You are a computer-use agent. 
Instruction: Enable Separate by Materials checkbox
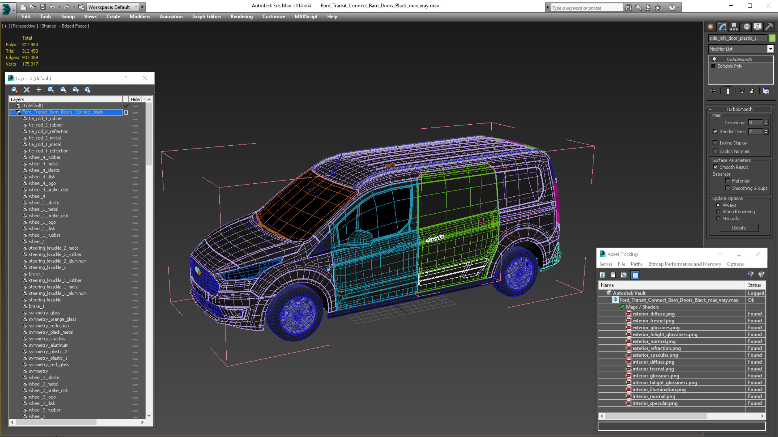pos(728,181)
